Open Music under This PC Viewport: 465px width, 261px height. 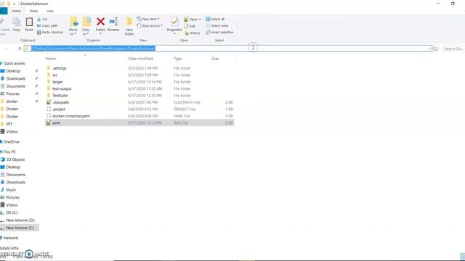point(11,190)
